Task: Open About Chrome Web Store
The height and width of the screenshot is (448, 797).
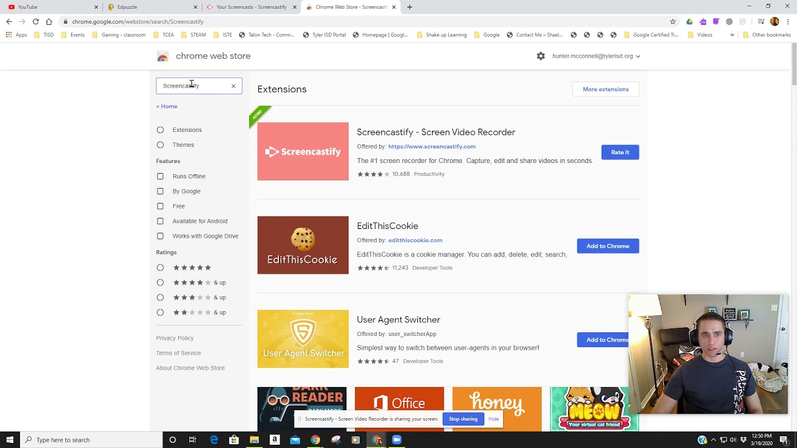Action: [191, 368]
